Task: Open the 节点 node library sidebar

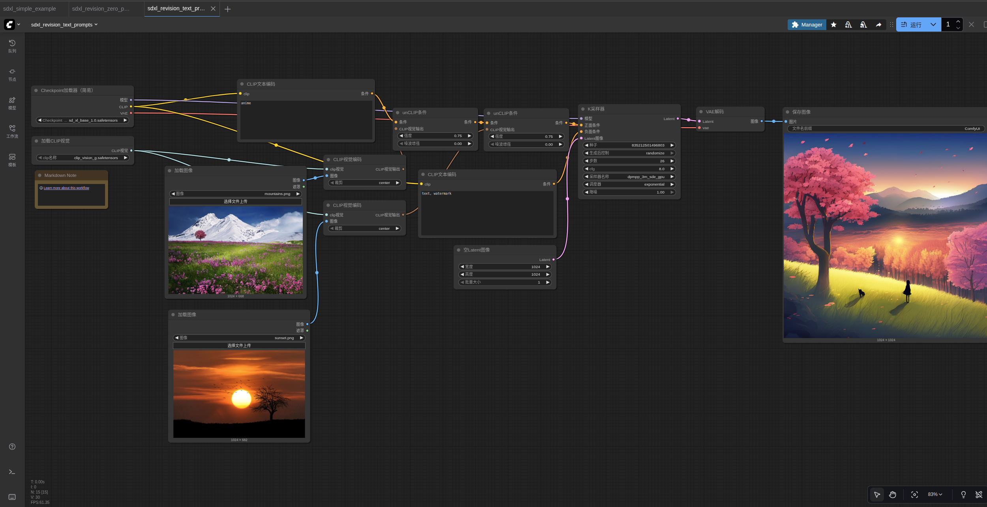Action: [12, 75]
